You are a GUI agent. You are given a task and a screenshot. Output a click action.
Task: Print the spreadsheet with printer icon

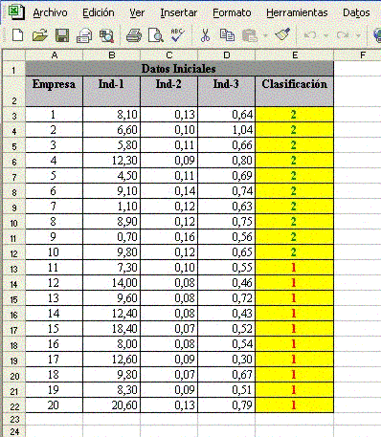[134, 35]
